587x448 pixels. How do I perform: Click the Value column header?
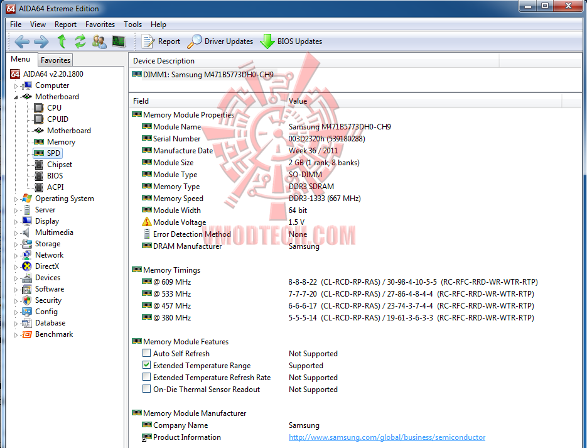coord(424,101)
